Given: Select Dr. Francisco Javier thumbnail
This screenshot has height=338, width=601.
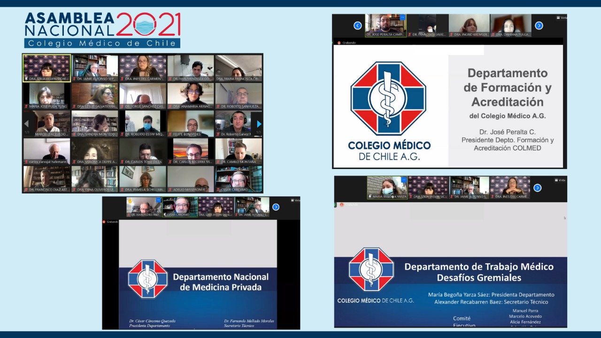Looking at the screenshot, I should [x=427, y=25].
